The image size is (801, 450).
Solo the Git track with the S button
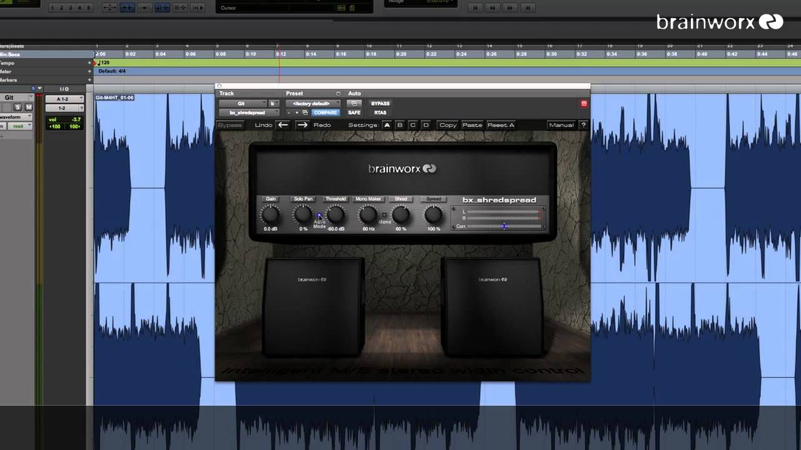18,107
